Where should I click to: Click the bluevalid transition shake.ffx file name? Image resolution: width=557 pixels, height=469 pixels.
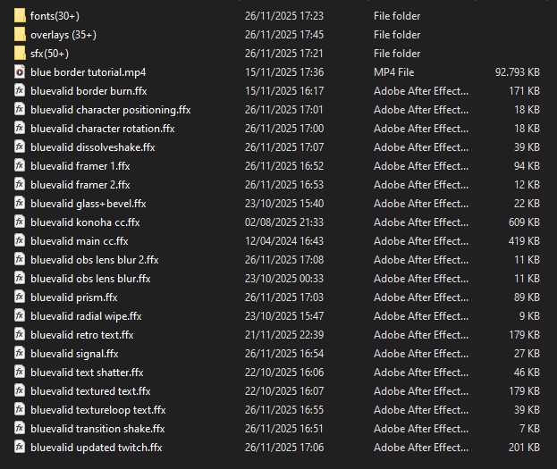[97, 428]
